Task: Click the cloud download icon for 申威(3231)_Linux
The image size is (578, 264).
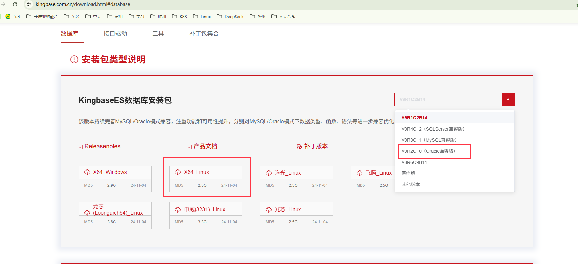Action: (x=178, y=210)
